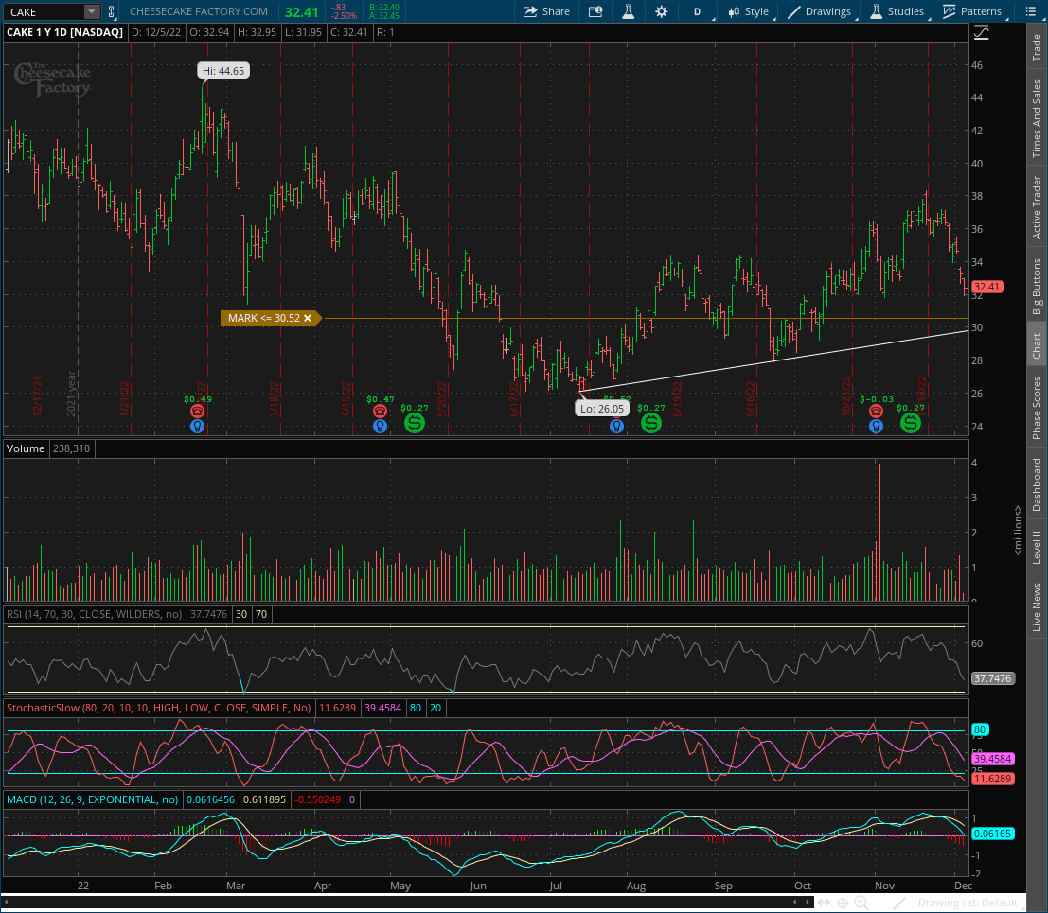The height and width of the screenshot is (913, 1048).
Task: Click the last price 32.41 in header
Action: click(301, 12)
